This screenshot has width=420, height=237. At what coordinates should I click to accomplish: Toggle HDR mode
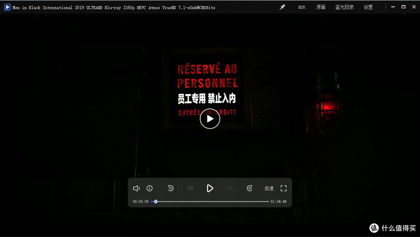[x=302, y=7]
